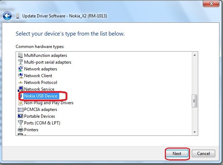
Task: Click the Network Protocol icon
Action: [21, 82]
